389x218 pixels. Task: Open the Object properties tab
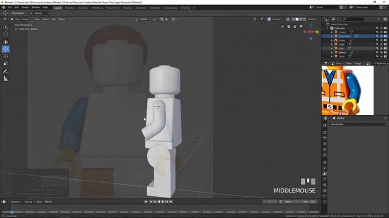tap(325, 162)
